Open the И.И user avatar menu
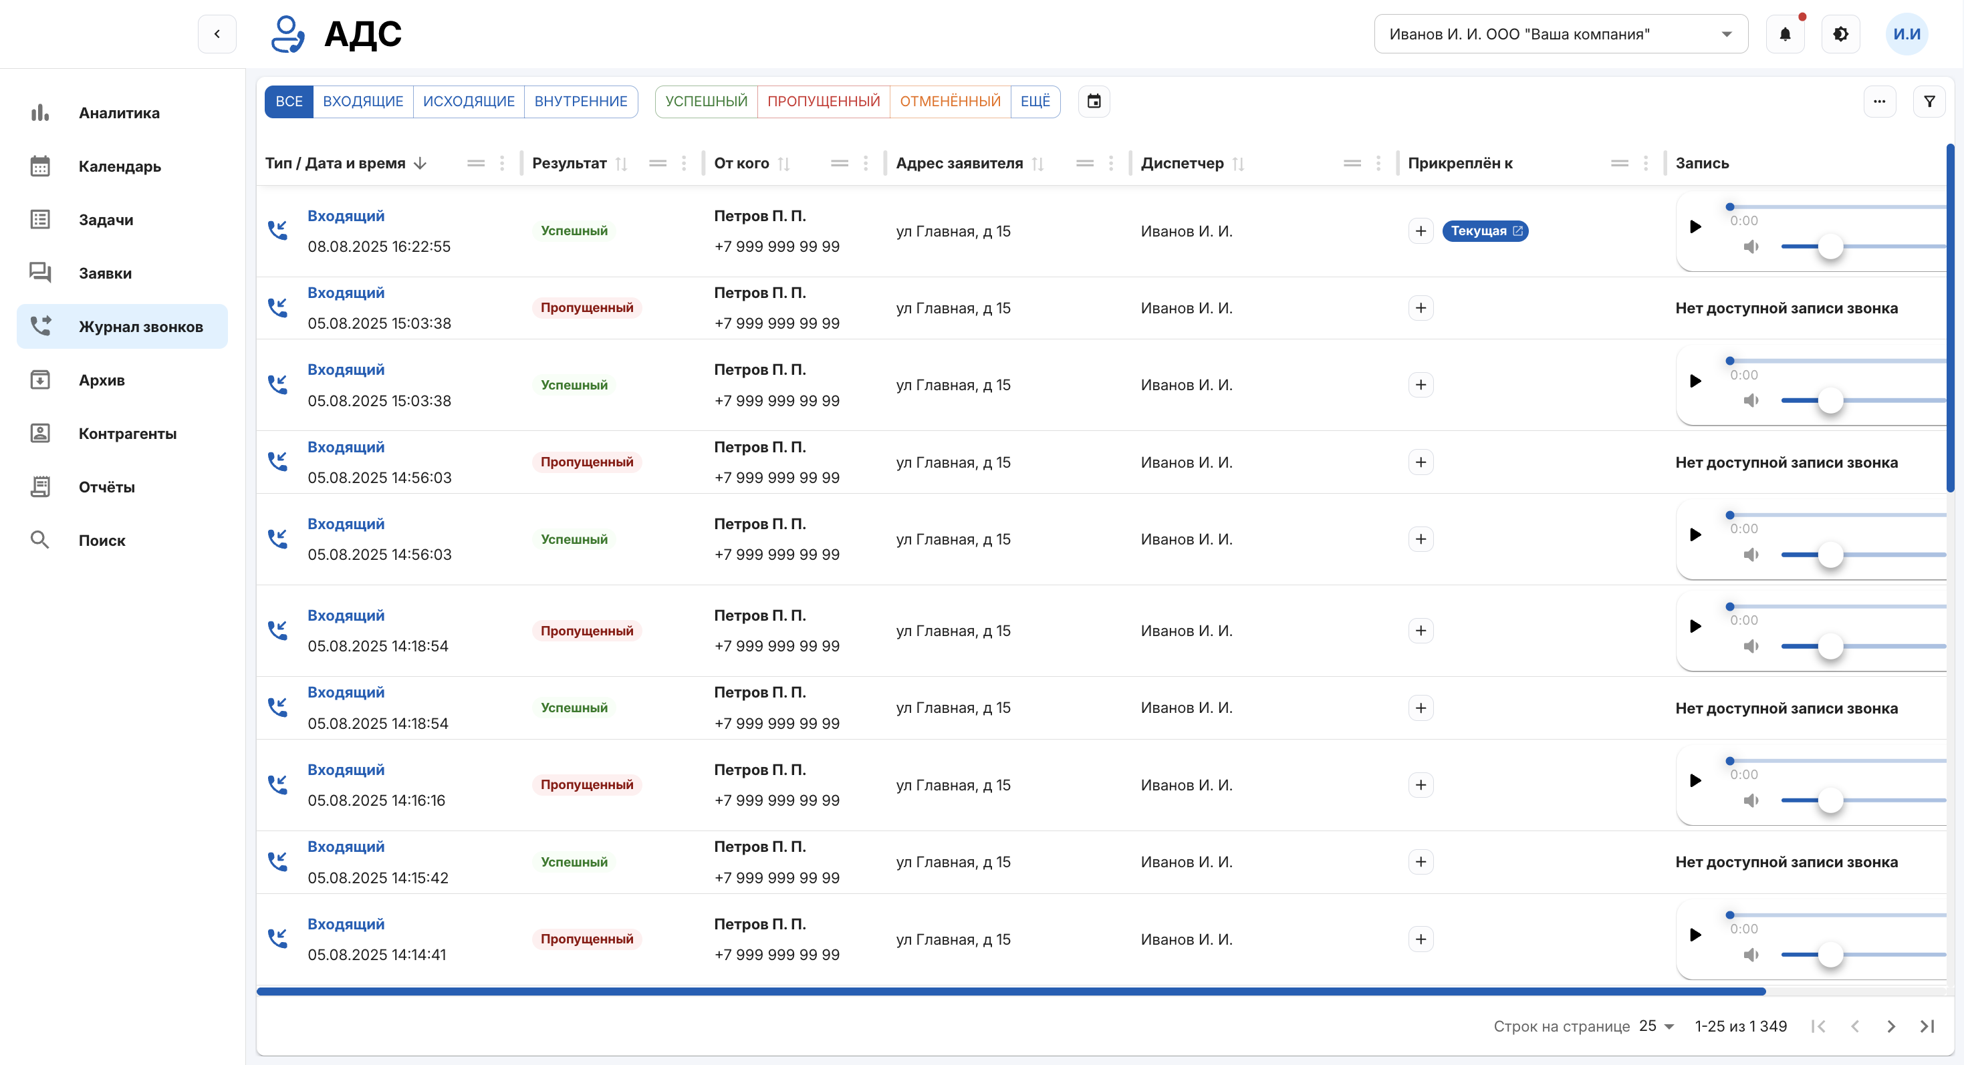Image resolution: width=1964 pixels, height=1065 pixels. click(x=1907, y=33)
